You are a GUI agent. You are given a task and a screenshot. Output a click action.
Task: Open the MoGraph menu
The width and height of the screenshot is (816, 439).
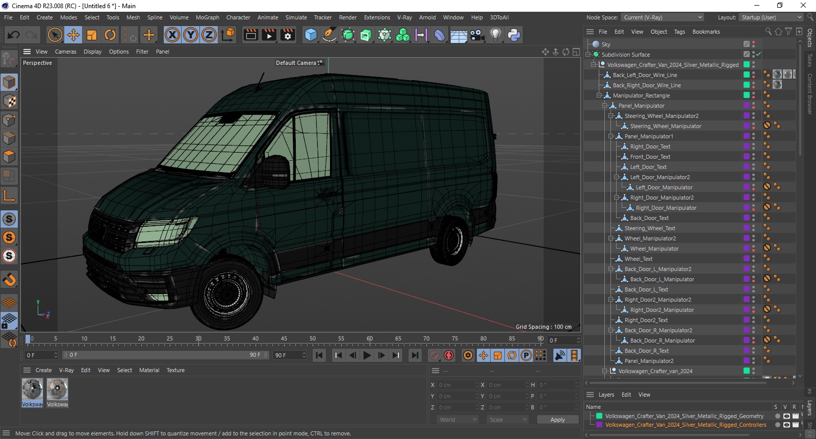coord(208,17)
